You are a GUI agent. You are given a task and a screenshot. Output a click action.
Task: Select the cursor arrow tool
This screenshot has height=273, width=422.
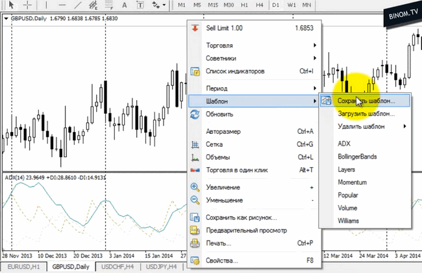tap(11, 5)
